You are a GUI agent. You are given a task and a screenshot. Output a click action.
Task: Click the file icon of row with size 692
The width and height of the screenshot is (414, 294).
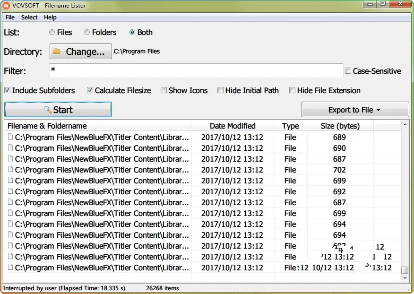click(x=10, y=191)
